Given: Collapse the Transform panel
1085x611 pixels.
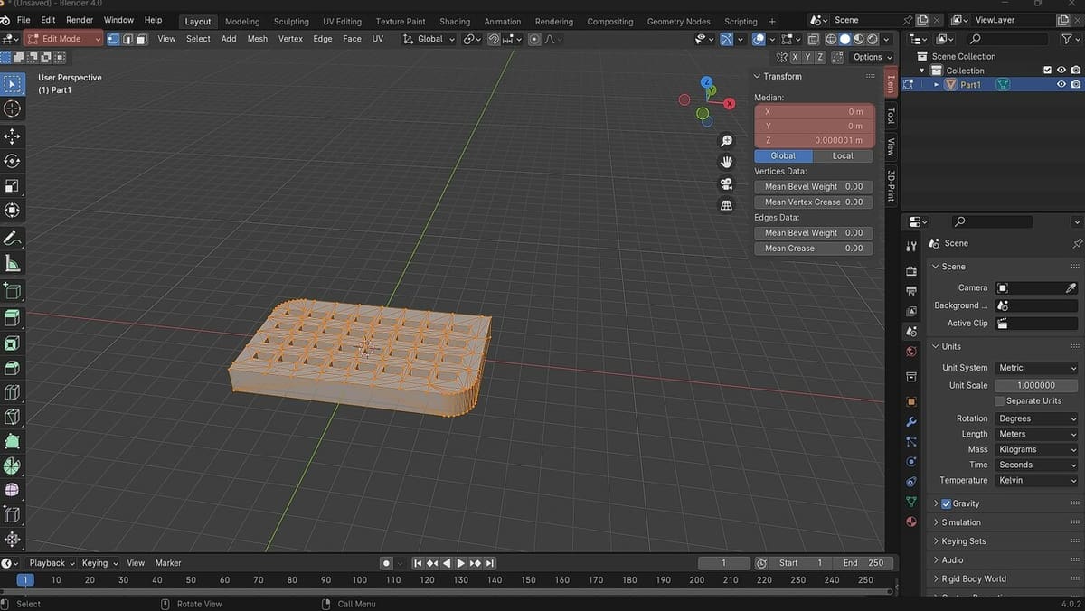Looking at the screenshot, I should tap(782, 76).
